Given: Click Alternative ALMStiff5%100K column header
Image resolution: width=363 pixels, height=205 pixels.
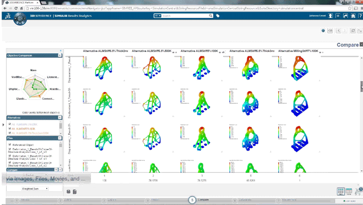Looking at the screenshot, I should (x=199, y=51).
